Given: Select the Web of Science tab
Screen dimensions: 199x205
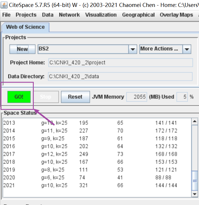Looking at the screenshot, I should click(26, 27).
